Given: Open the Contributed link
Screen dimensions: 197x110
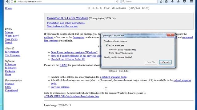Looking at the screenshot, I should pyautogui.click(x=11, y=90).
